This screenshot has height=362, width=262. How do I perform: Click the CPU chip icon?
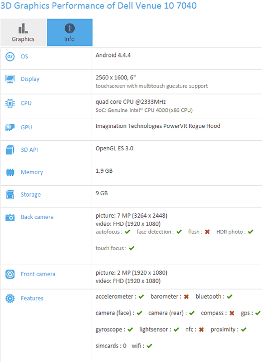point(10,103)
